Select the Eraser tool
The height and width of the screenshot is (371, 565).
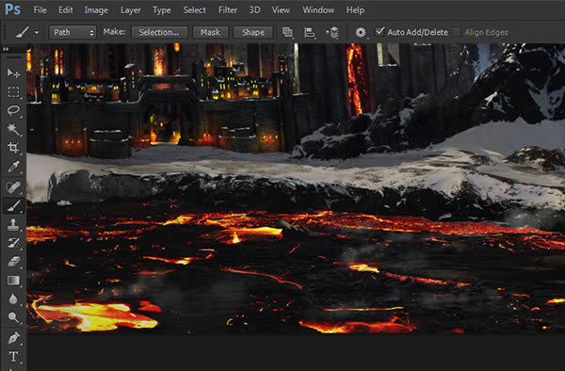13,261
